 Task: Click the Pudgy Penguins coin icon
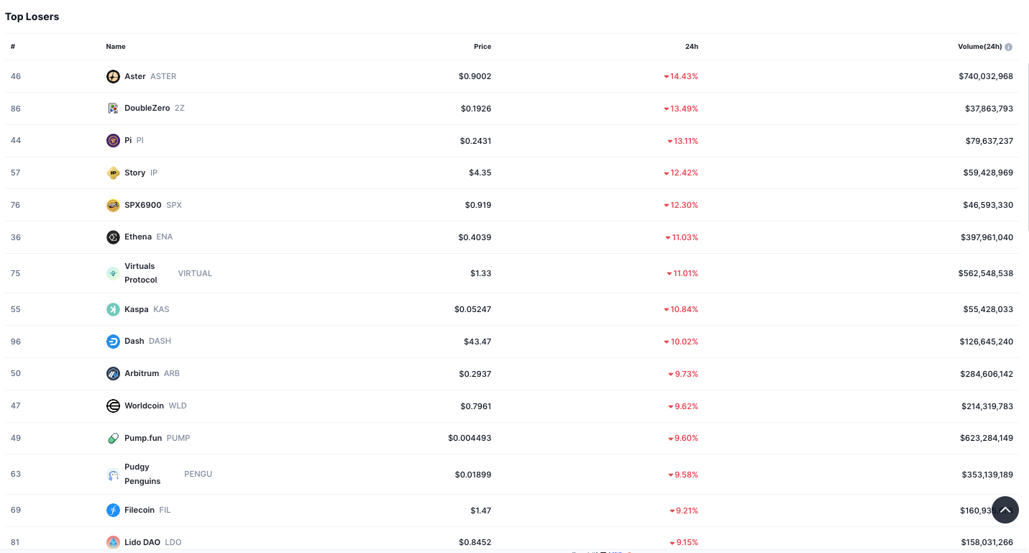[113, 475]
